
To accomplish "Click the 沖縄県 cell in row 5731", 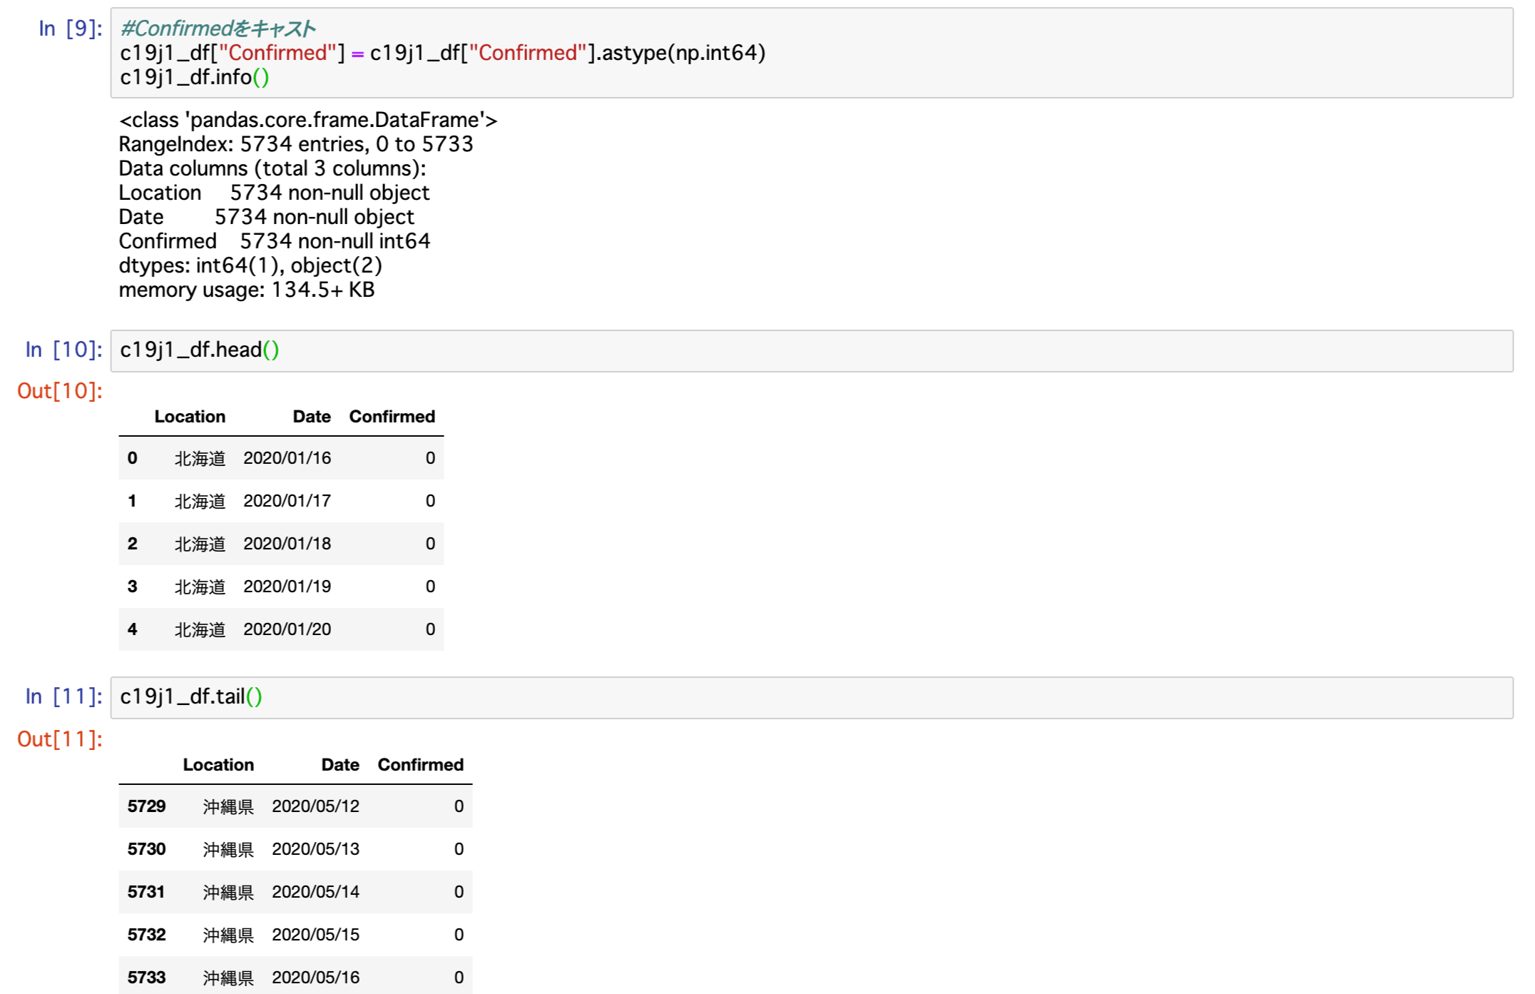I will pyautogui.click(x=228, y=892).
